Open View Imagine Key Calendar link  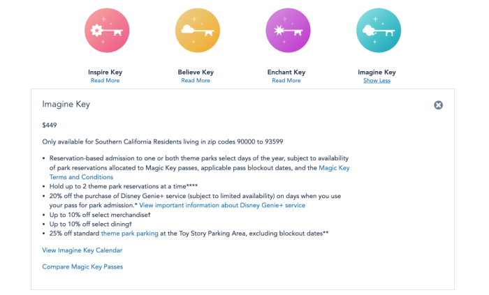coord(82,250)
